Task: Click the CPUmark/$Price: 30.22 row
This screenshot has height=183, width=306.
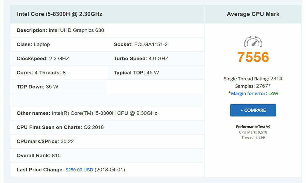Action: point(107,142)
